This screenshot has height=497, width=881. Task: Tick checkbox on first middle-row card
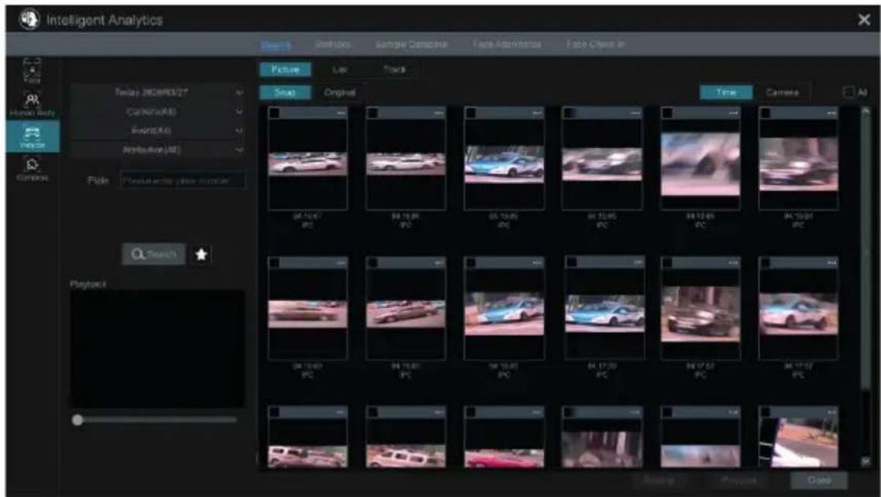[274, 262]
